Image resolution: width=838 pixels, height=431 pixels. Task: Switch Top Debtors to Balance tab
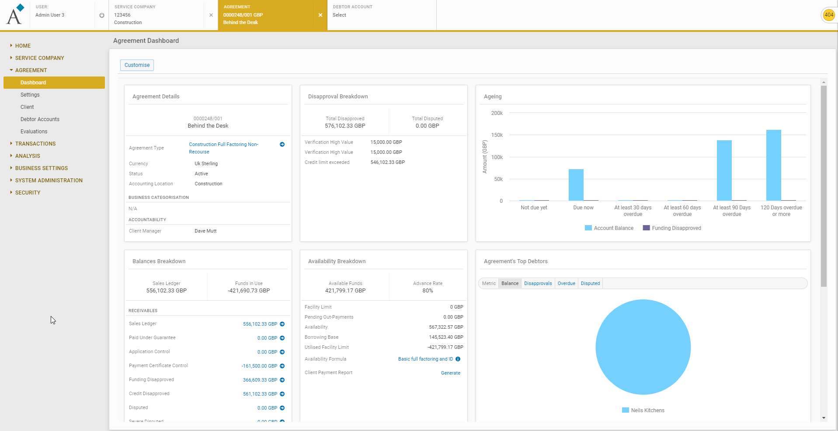(x=510, y=283)
